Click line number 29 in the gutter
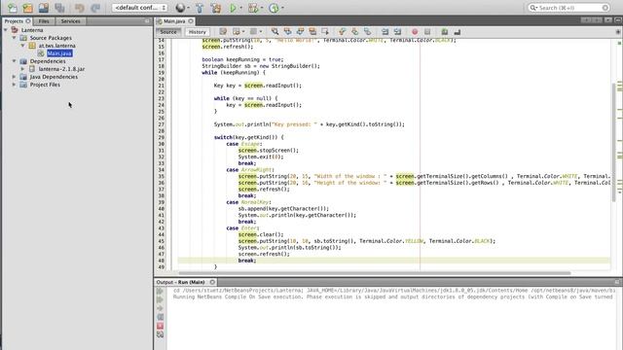Screen dimensions: 623x350 (162, 137)
